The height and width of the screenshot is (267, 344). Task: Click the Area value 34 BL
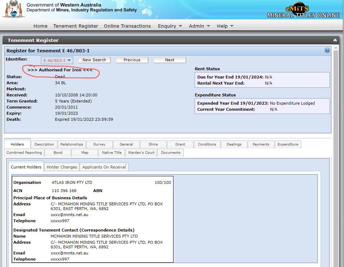coord(60,83)
